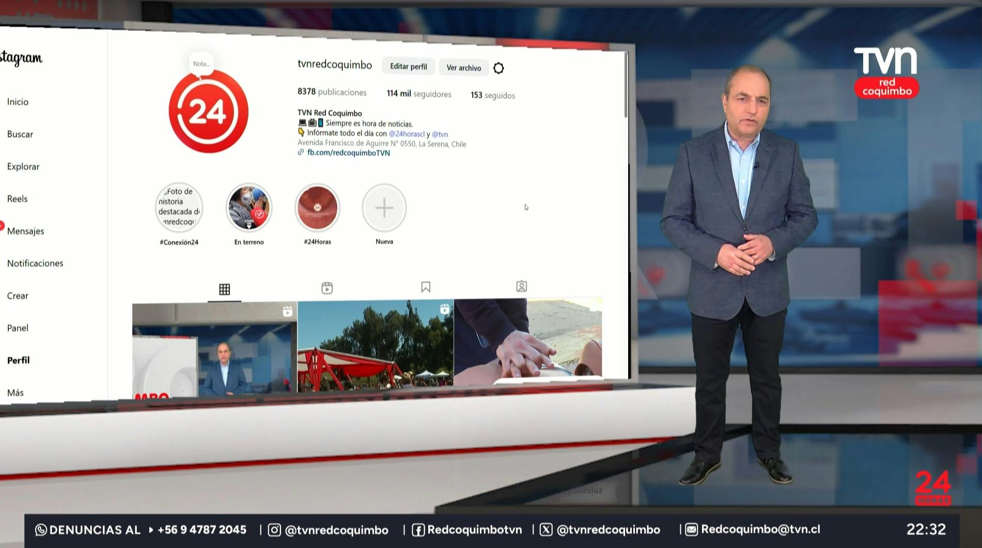The height and width of the screenshot is (548, 982).
Task: Select Crear in the sidebar
Action: click(x=18, y=296)
